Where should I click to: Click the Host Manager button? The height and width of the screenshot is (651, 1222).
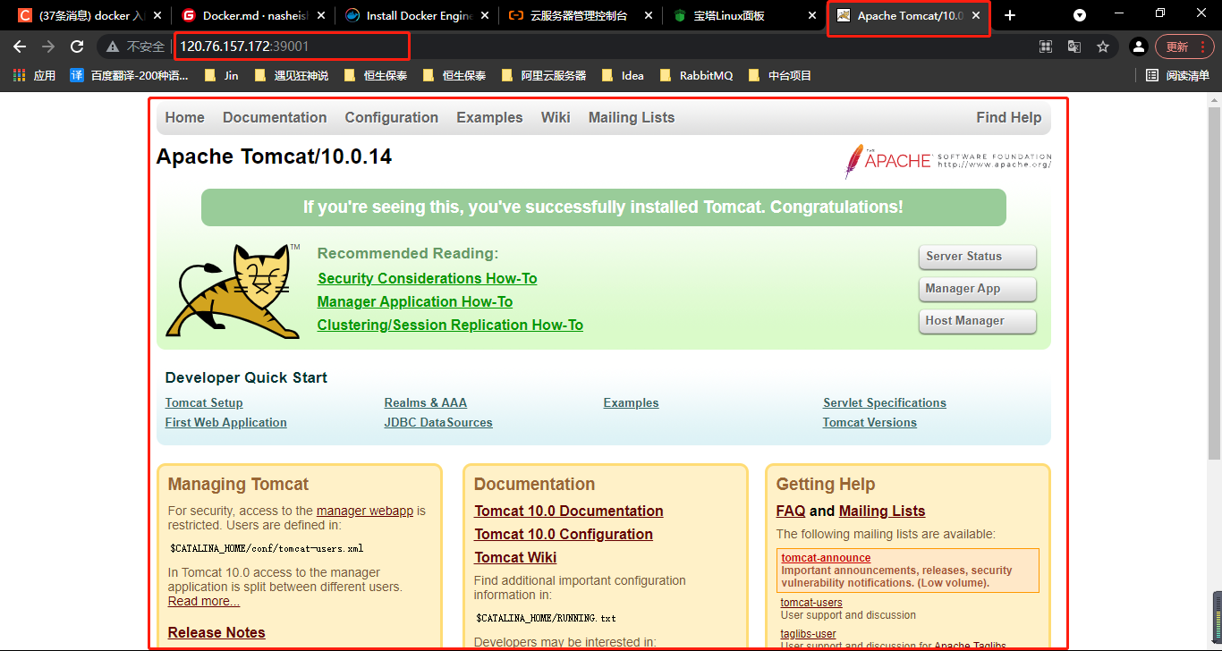(977, 321)
